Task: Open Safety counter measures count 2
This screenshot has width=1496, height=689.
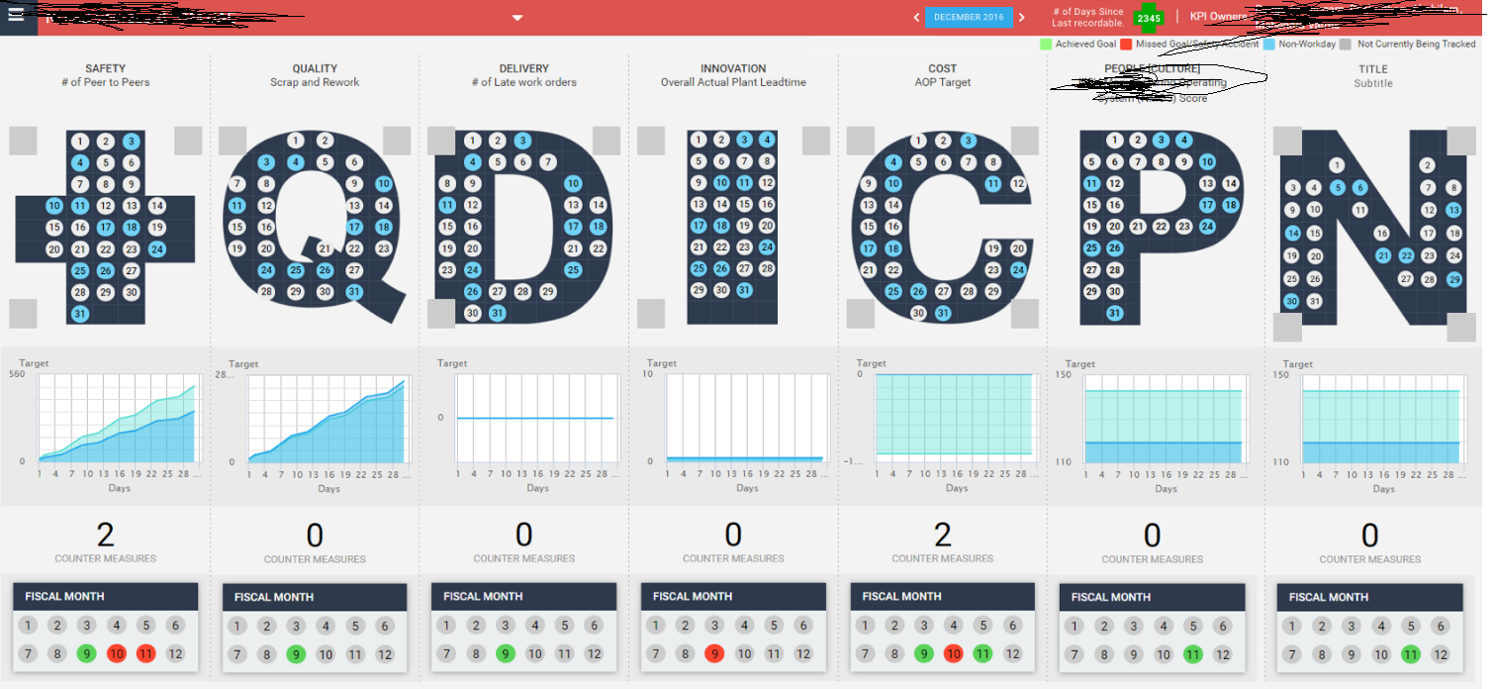Action: pos(105,536)
